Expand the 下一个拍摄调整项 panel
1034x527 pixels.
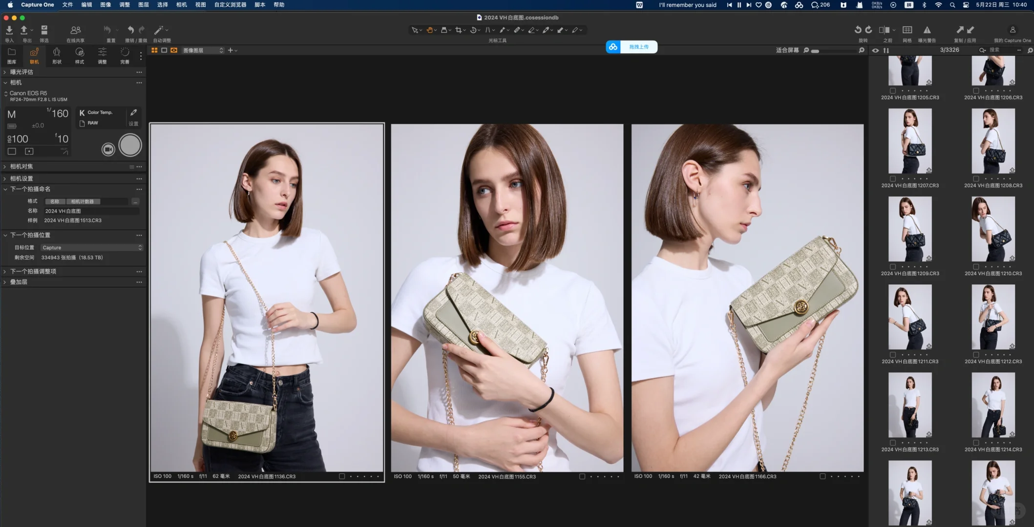click(5, 271)
